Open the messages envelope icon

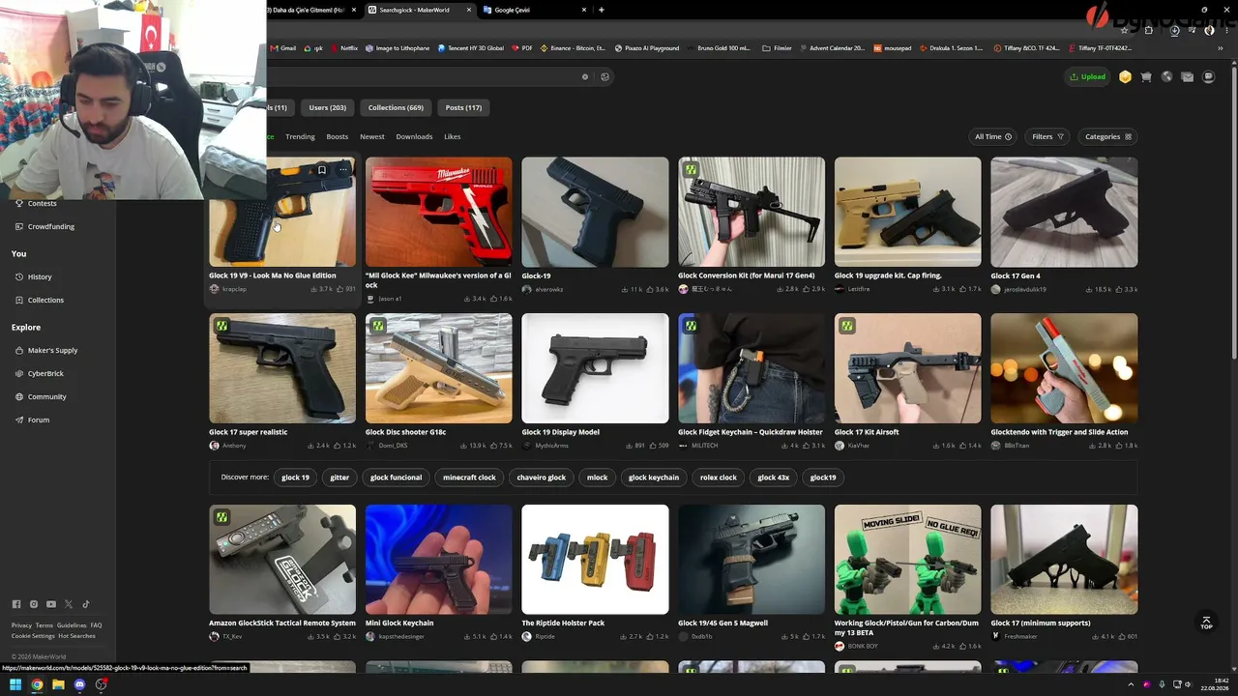[x=1188, y=76]
